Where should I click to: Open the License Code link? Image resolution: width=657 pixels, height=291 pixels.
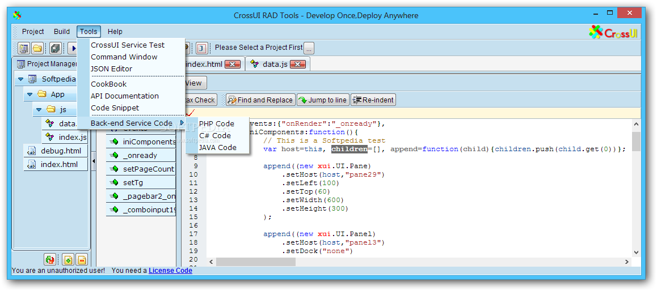[x=171, y=271]
